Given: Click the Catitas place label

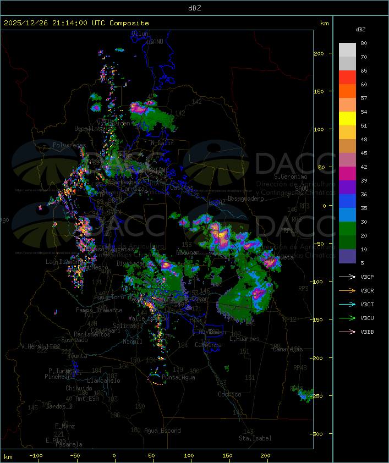Looking at the screenshot, I should [x=182, y=188].
